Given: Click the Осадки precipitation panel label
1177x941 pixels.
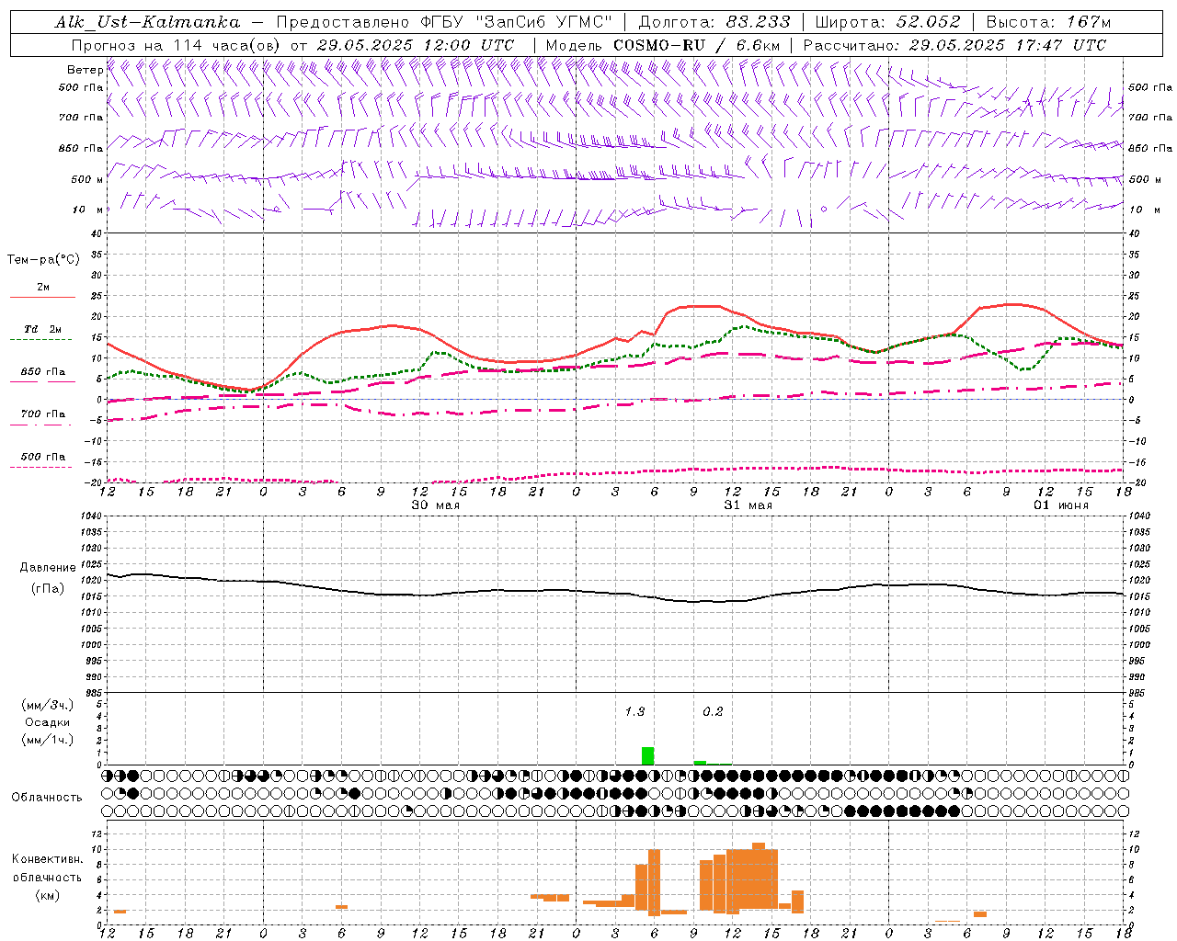Looking at the screenshot, I should (x=48, y=722).
